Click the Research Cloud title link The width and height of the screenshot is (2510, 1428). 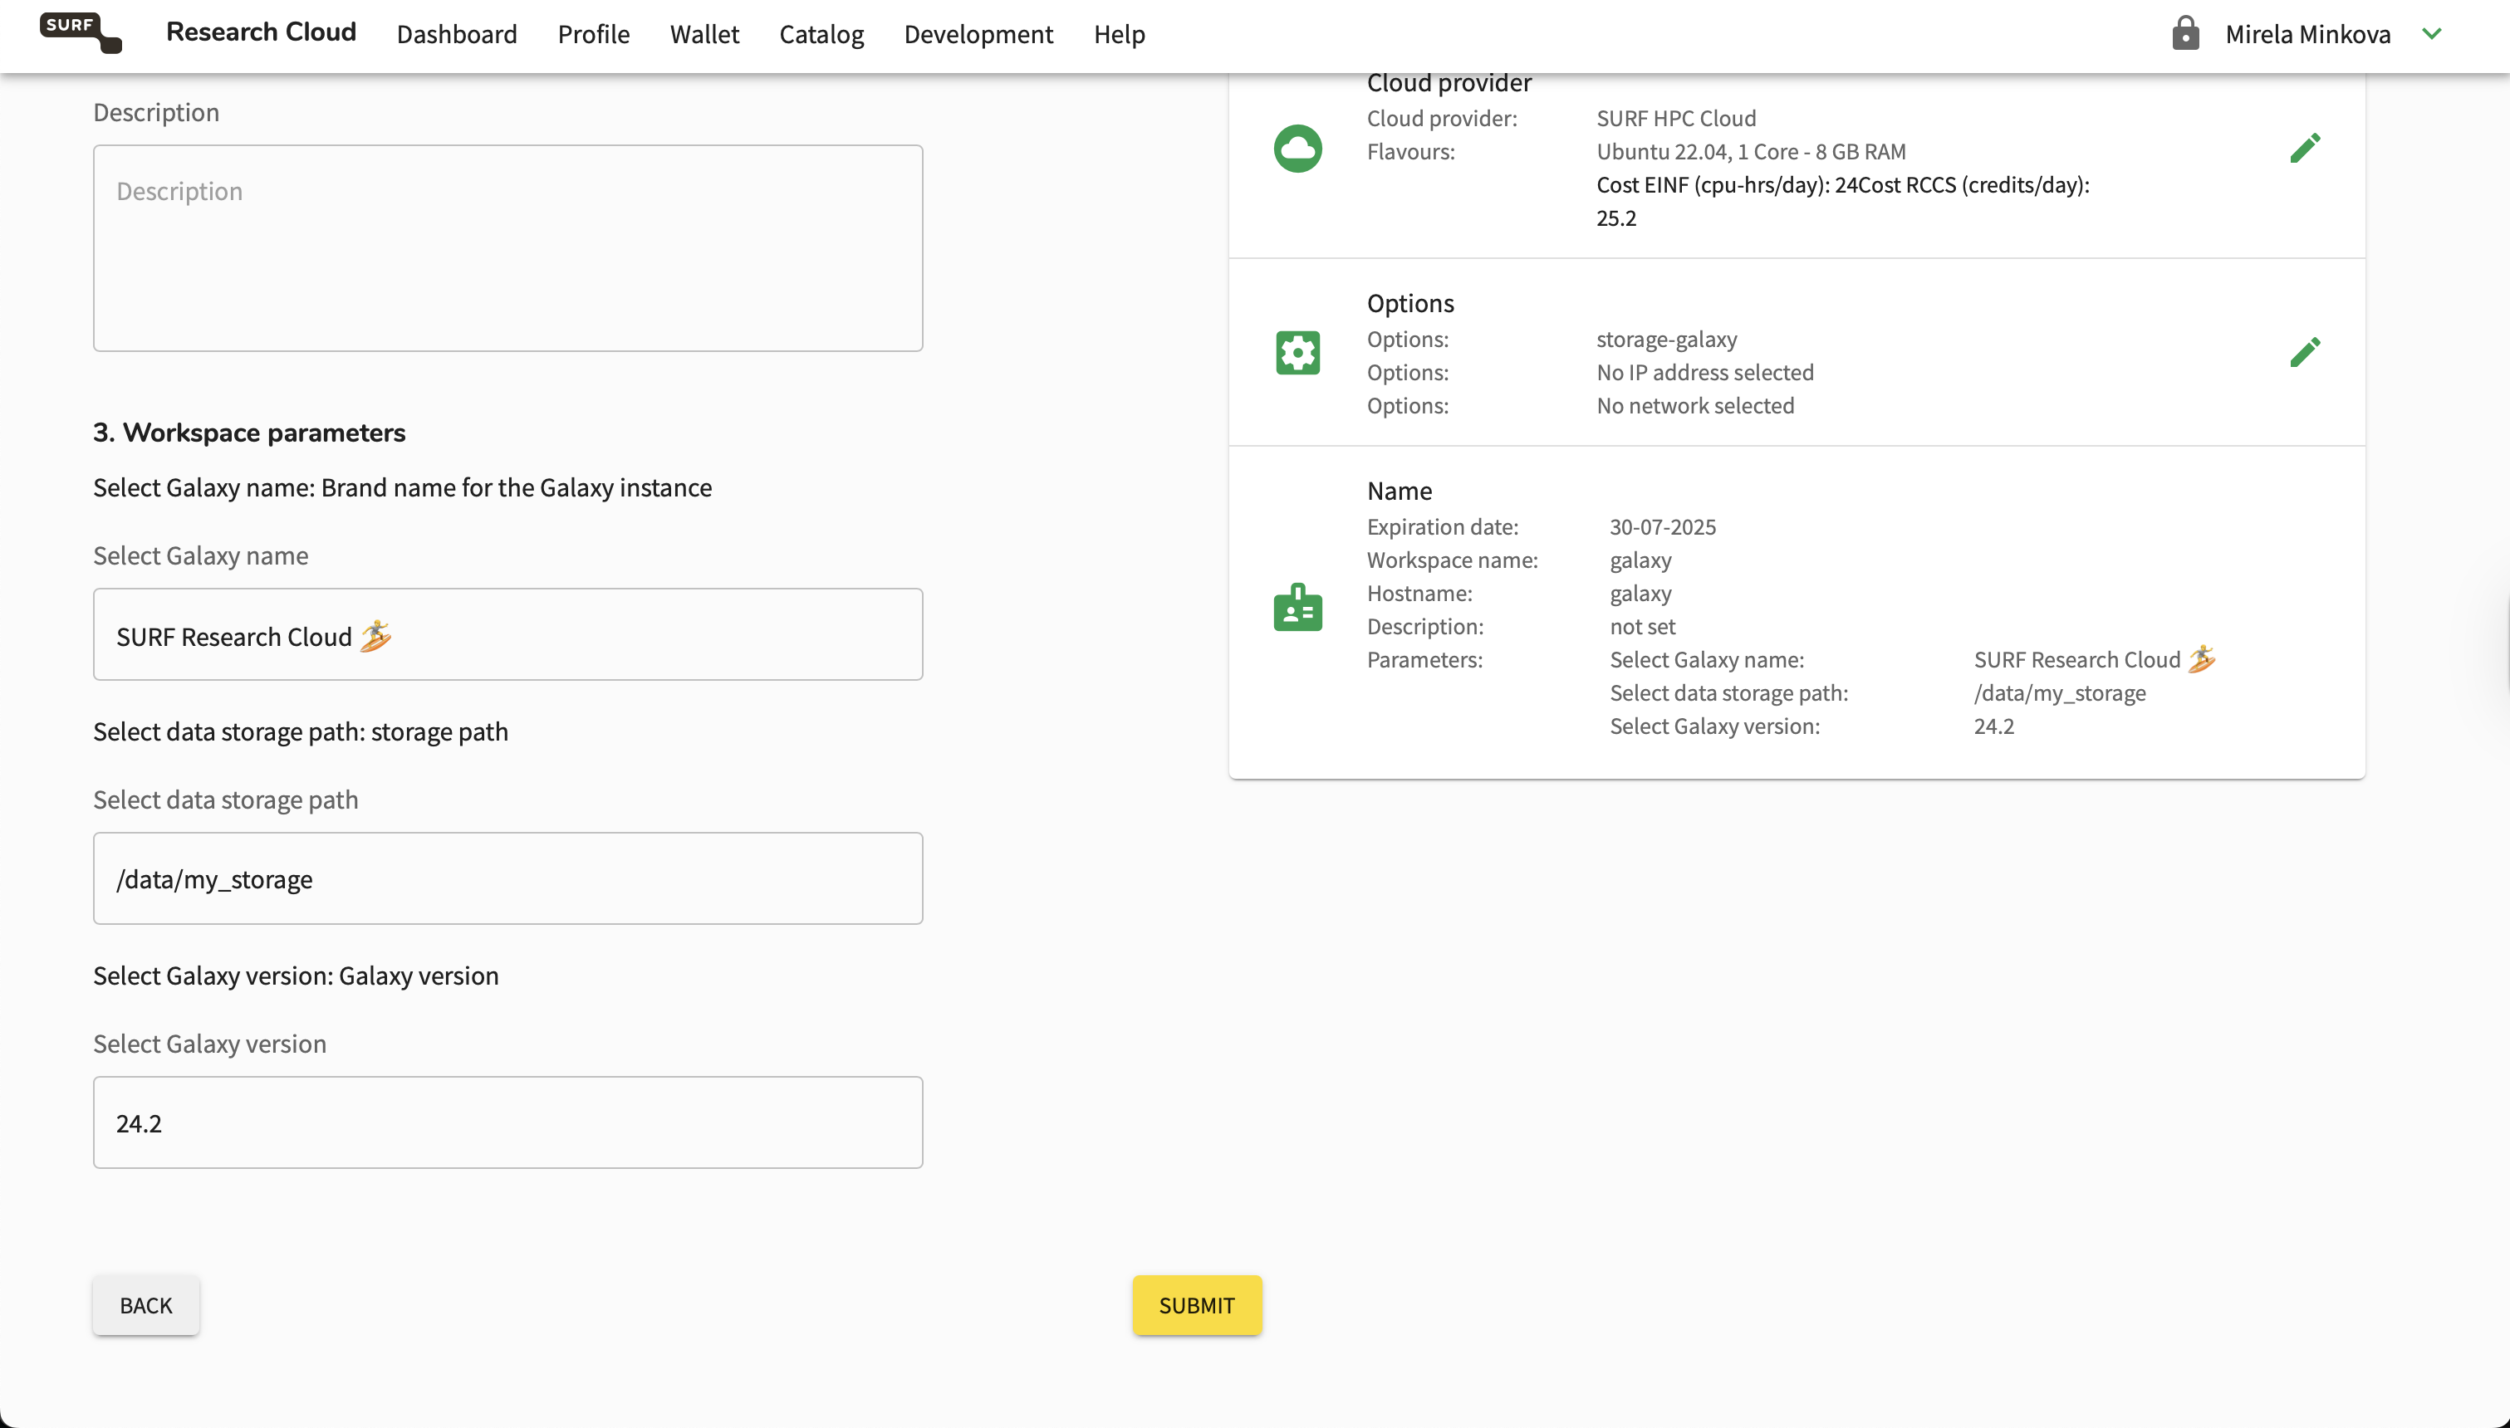[261, 32]
